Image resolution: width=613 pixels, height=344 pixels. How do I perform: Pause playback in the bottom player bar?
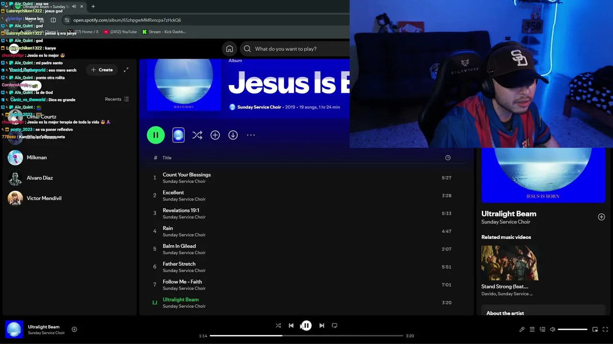(x=306, y=325)
